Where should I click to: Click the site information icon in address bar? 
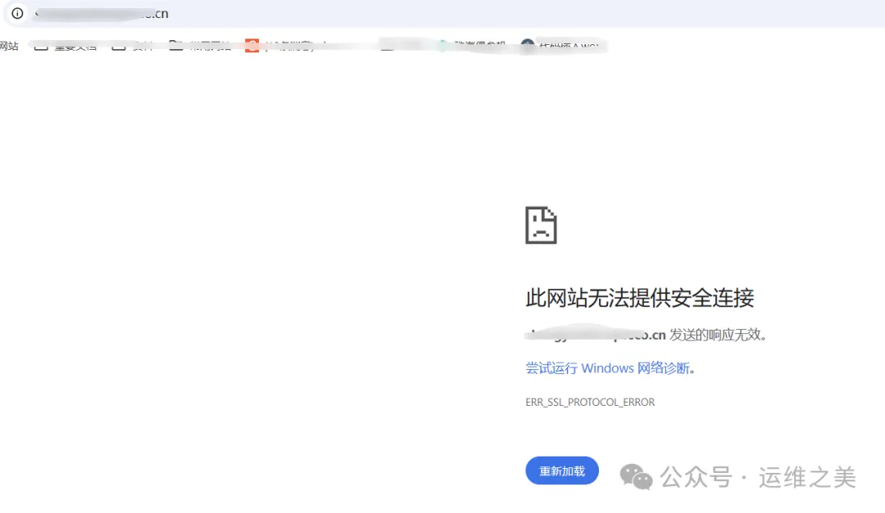click(17, 14)
